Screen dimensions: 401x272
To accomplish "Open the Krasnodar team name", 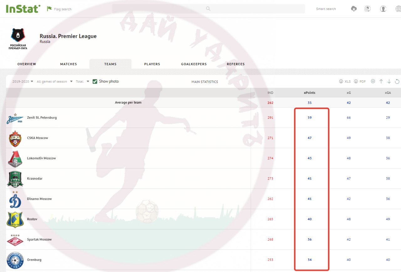I will [x=35, y=179].
